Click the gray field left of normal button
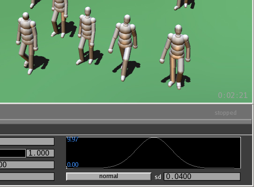 click(x=27, y=177)
